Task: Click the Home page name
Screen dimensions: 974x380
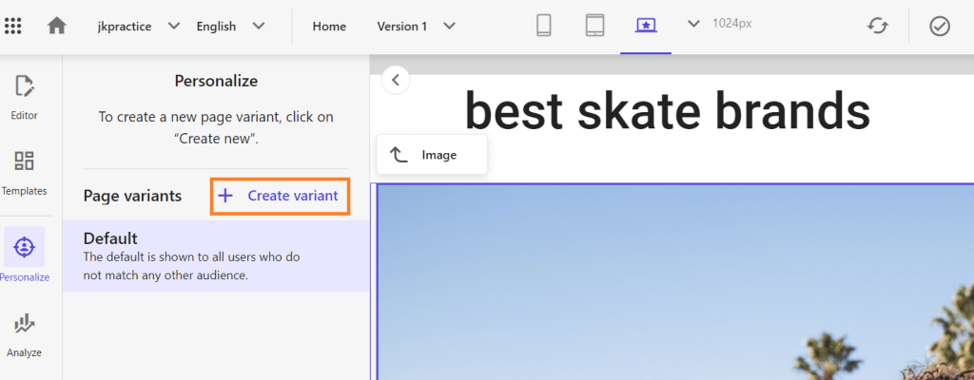Action: 329,27
